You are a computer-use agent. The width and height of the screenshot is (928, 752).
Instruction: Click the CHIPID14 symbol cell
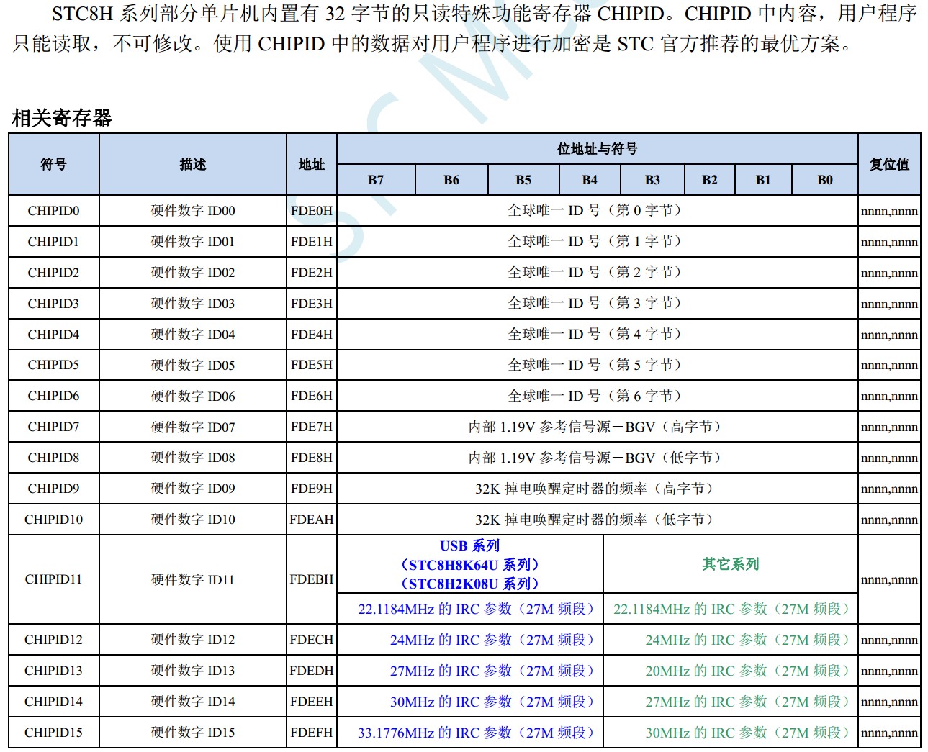pyautogui.click(x=54, y=702)
